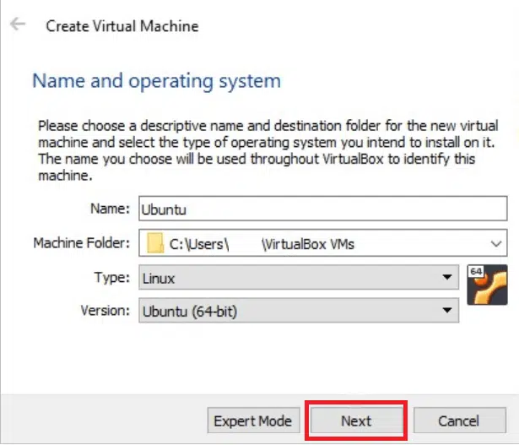Click the Machine Folder yellow folder icon
The height and width of the screenshot is (445, 519).
(155, 243)
